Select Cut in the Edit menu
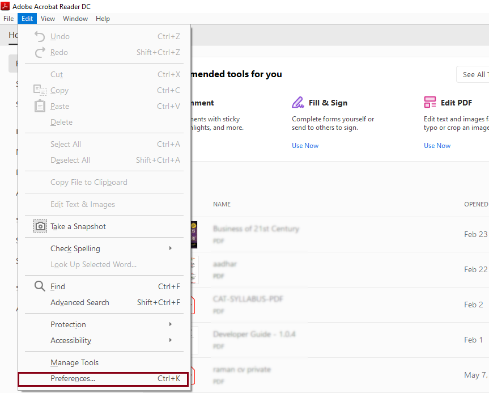The height and width of the screenshot is (393, 489). [x=104, y=74]
